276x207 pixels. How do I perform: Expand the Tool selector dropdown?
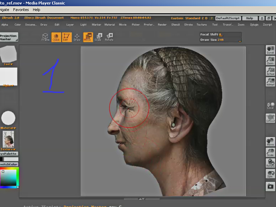8,64
